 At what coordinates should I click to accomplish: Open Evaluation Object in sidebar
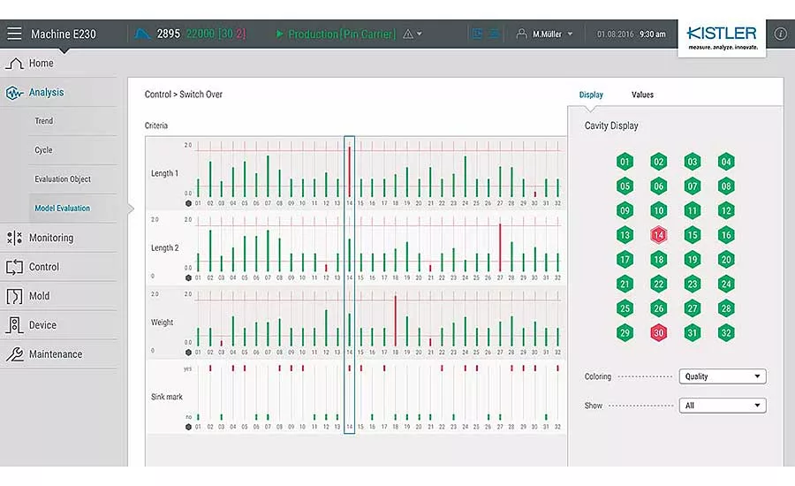63,179
